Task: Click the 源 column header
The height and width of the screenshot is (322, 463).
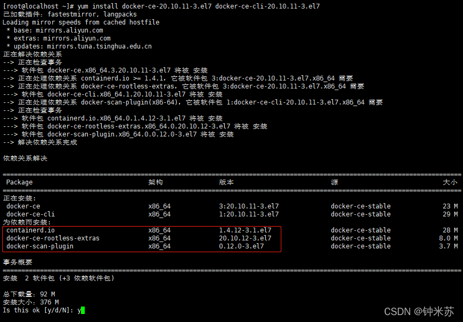Action: (335, 182)
